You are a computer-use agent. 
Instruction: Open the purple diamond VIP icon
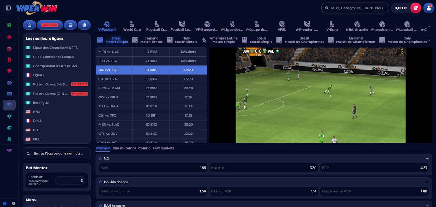point(9,150)
